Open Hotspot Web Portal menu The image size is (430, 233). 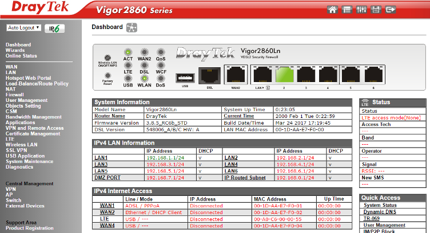click(28, 78)
